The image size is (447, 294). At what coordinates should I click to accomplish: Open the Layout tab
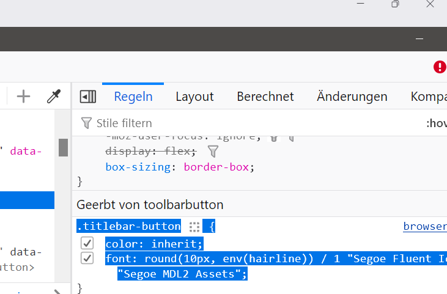click(x=194, y=97)
